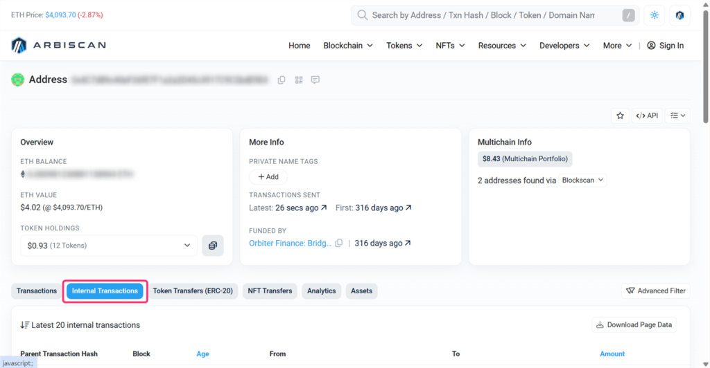Copy the address to clipboard

tap(282, 80)
